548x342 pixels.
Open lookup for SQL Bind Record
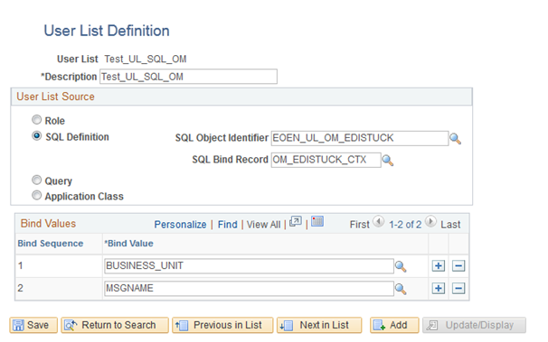click(388, 161)
